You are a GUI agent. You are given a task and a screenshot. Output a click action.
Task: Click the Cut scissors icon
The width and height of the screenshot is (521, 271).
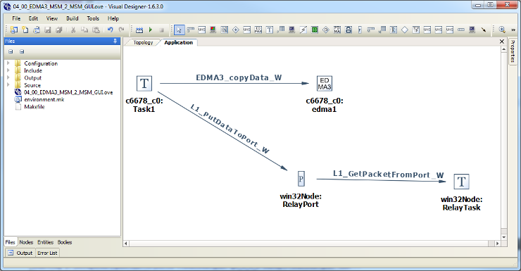point(73,30)
